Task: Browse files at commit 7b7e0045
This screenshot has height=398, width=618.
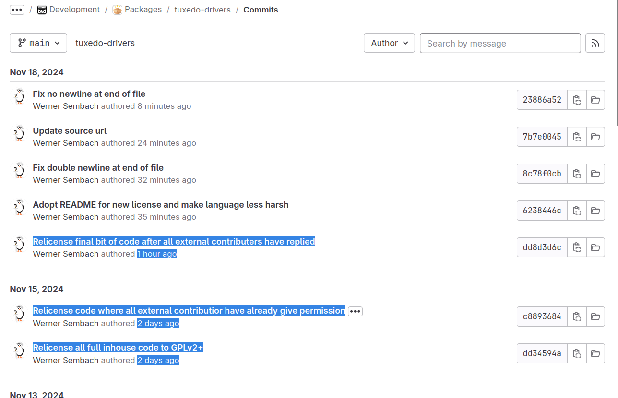Action: pos(595,137)
